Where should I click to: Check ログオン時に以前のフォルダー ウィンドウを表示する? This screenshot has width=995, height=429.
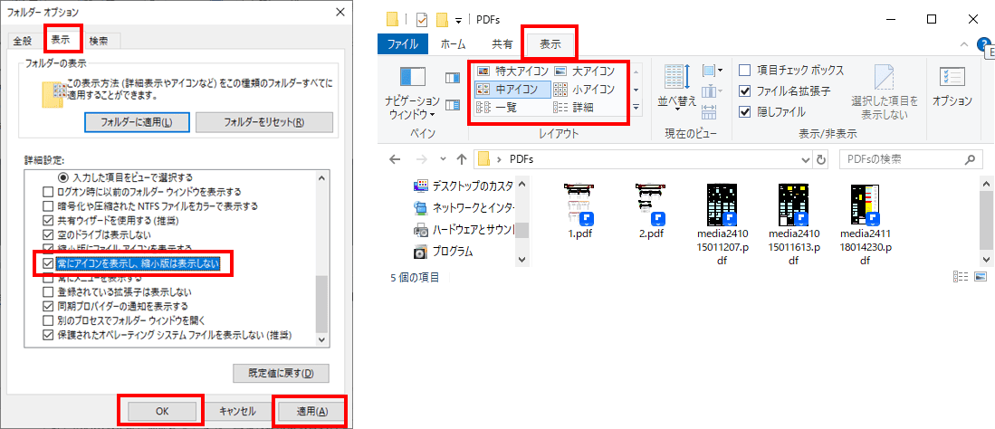click(x=48, y=192)
